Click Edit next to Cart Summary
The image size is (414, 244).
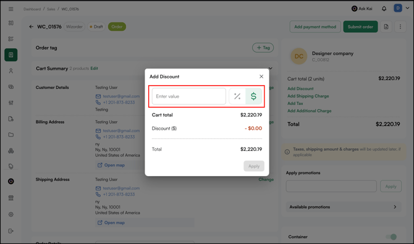[x=94, y=69]
